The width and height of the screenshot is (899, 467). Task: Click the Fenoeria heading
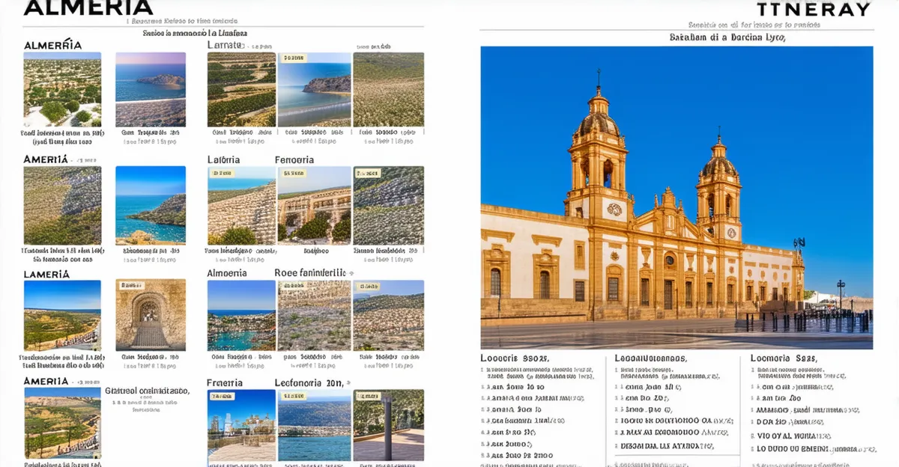coord(294,159)
